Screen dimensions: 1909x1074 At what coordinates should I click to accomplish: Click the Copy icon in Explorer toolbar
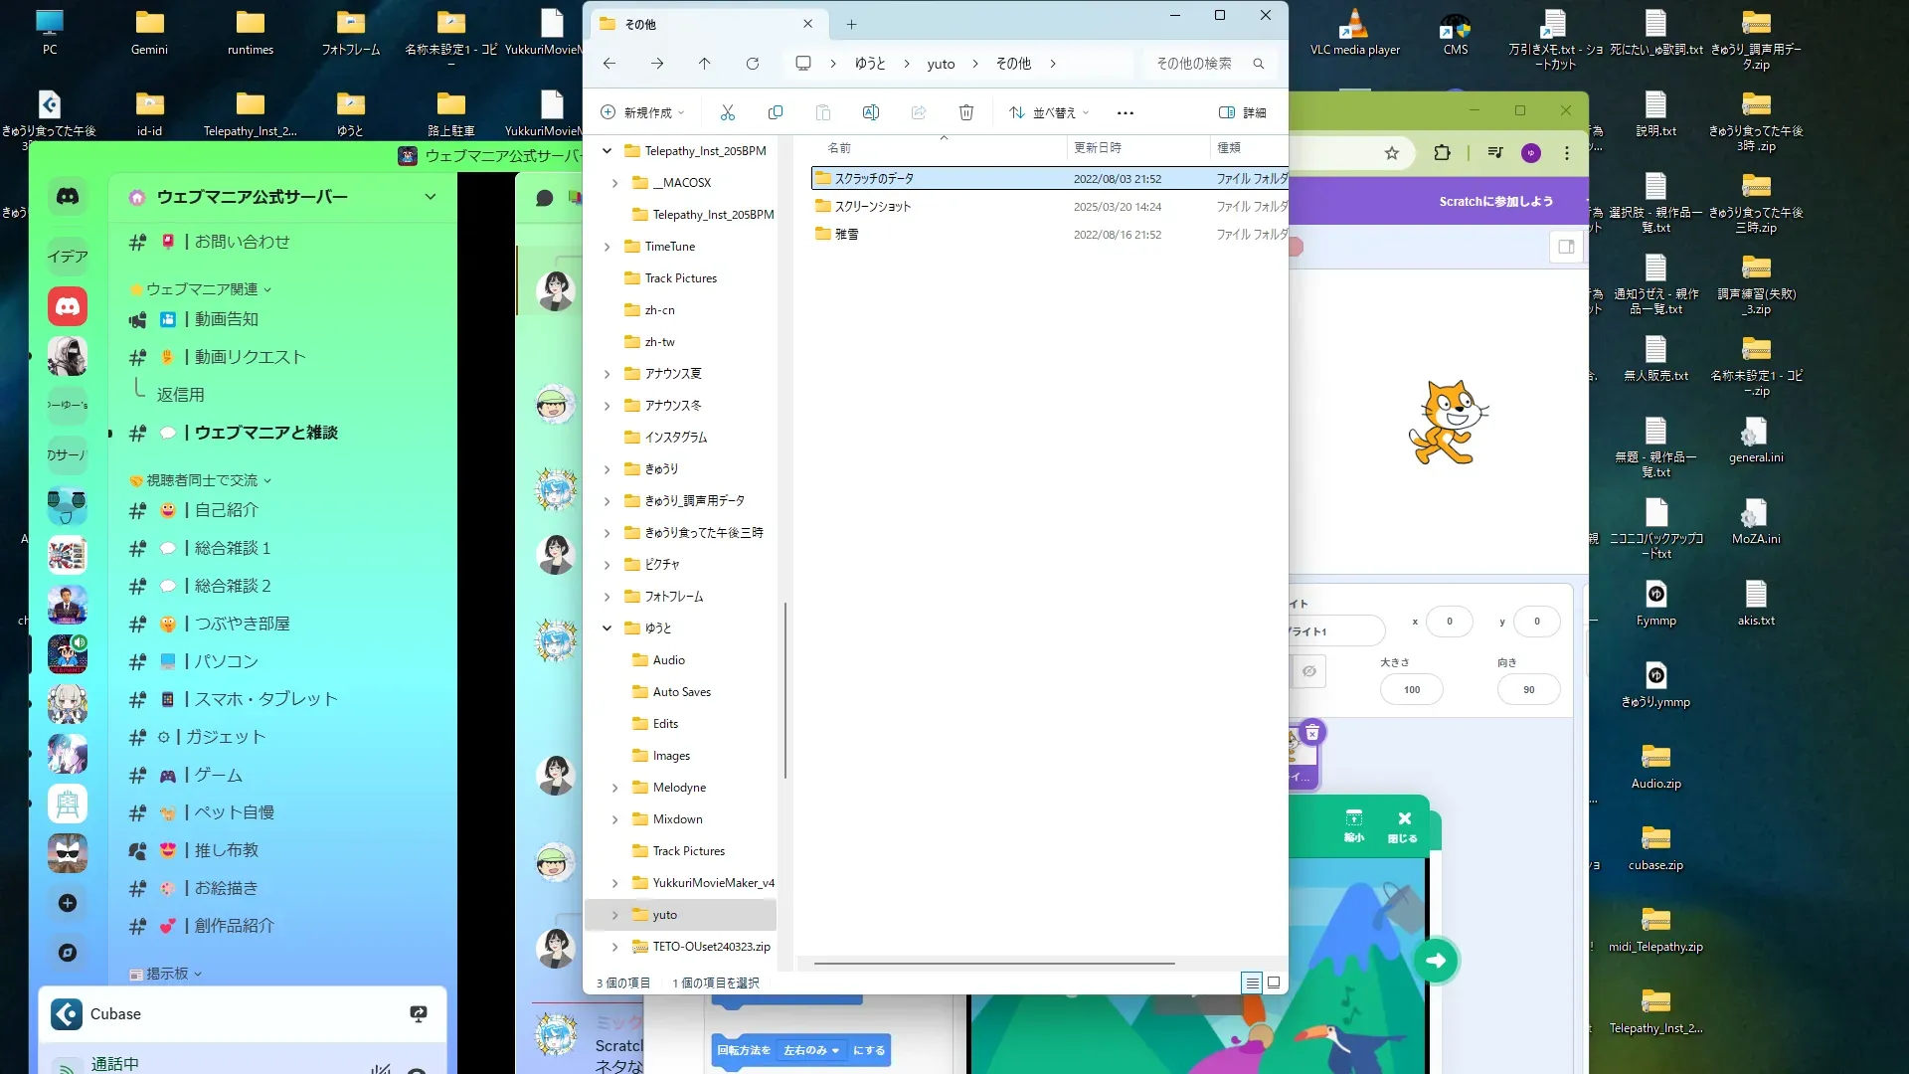coord(776,112)
